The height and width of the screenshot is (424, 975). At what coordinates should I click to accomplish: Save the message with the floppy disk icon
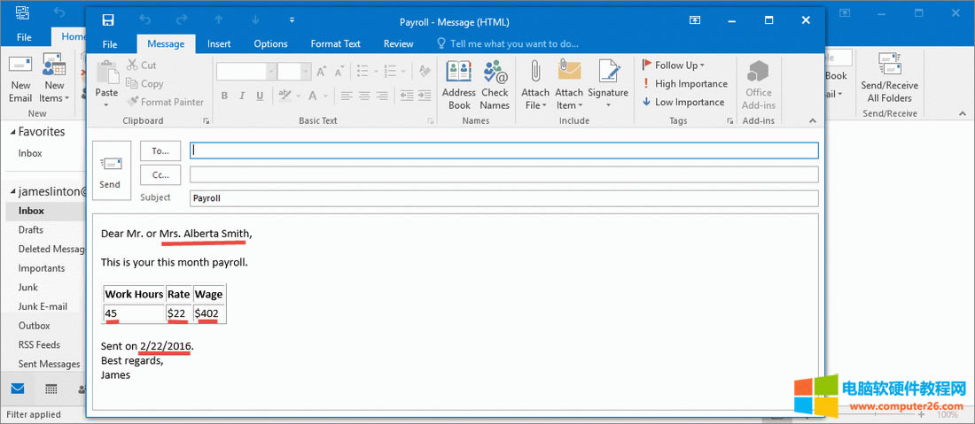[108, 20]
